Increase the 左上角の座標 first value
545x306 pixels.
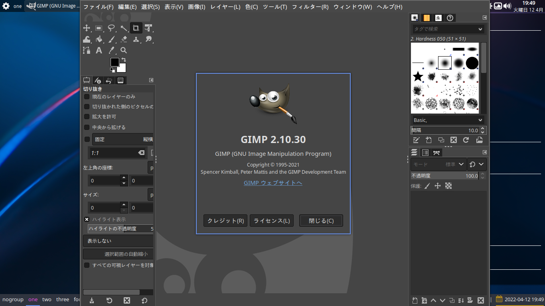(x=124, y=178)
